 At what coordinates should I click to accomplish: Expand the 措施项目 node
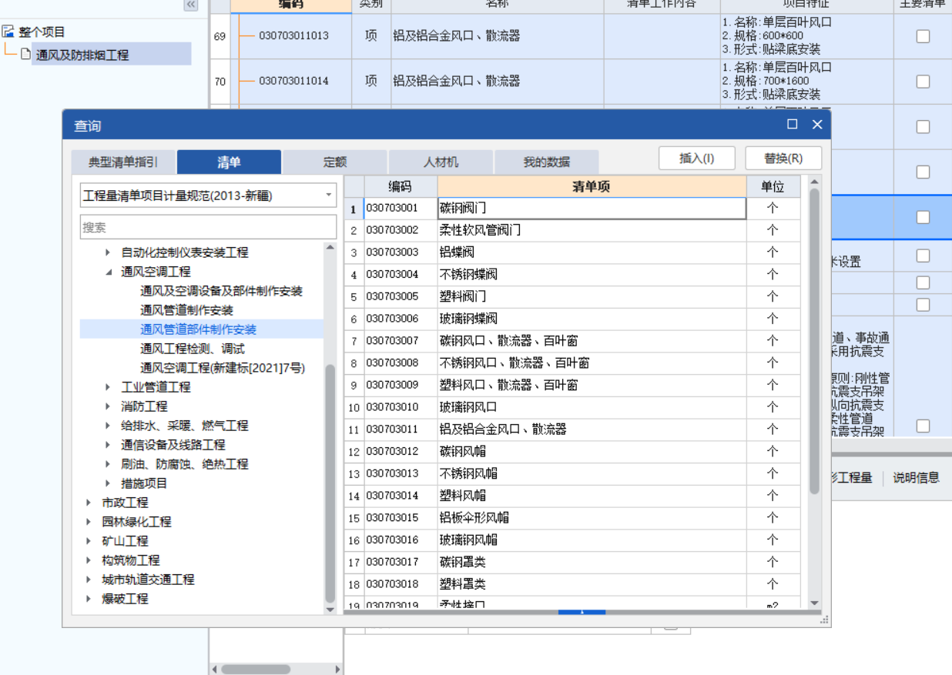(x=108, y=483)
